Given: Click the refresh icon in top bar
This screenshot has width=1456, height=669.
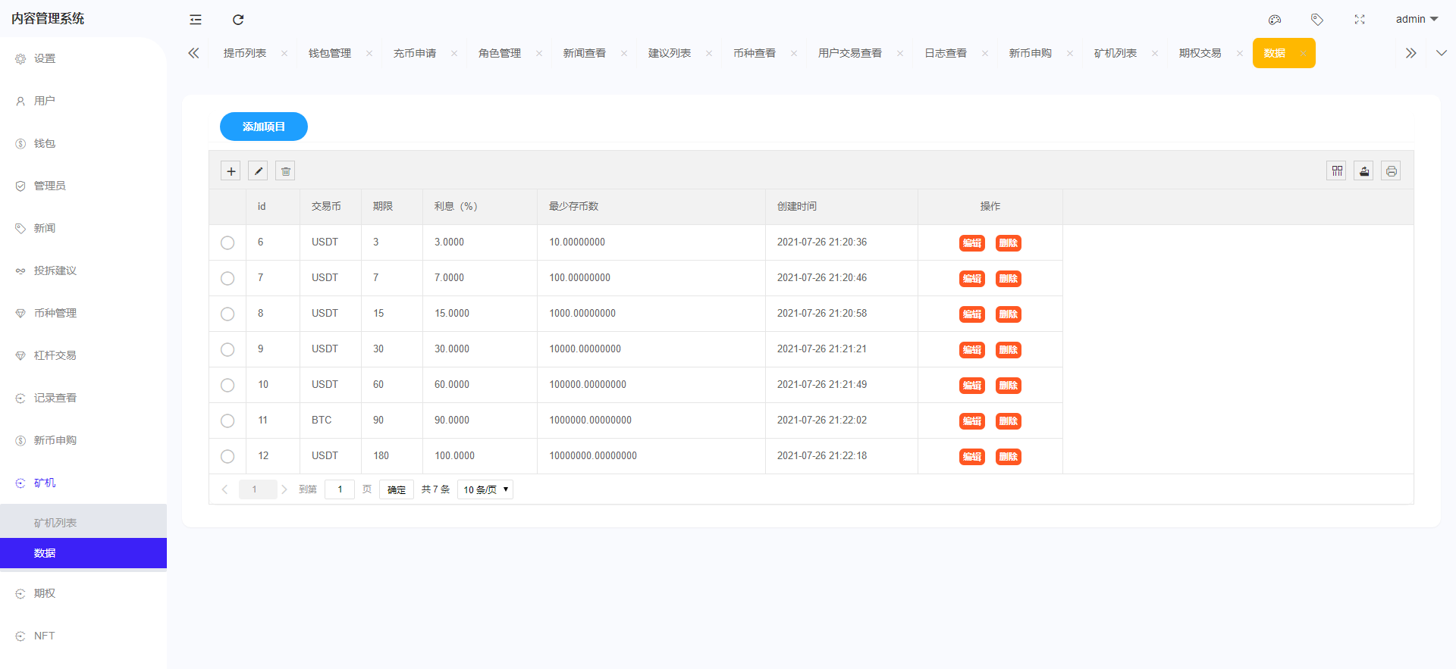Looking at the screenshot, I should (x=238, y=20).
